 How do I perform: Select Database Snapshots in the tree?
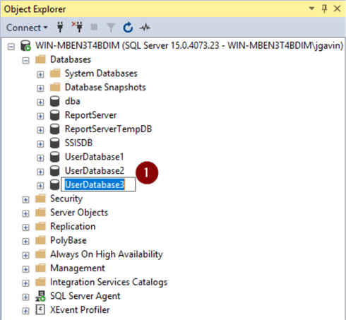(105, 88)
